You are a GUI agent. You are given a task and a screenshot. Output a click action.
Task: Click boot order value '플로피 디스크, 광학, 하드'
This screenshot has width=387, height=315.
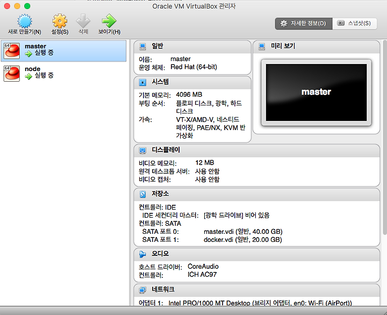[209, 103]
